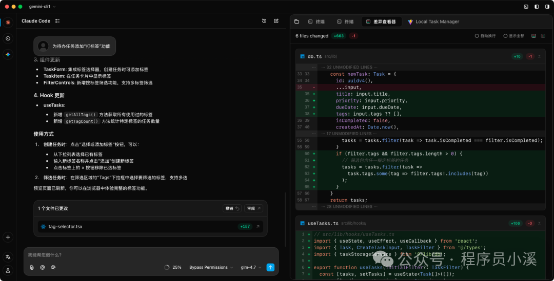Image resolution: width=554 pixels, height=281 pixels.
Task: Click the @ mention icon in input box
Action: pos(43,267)
